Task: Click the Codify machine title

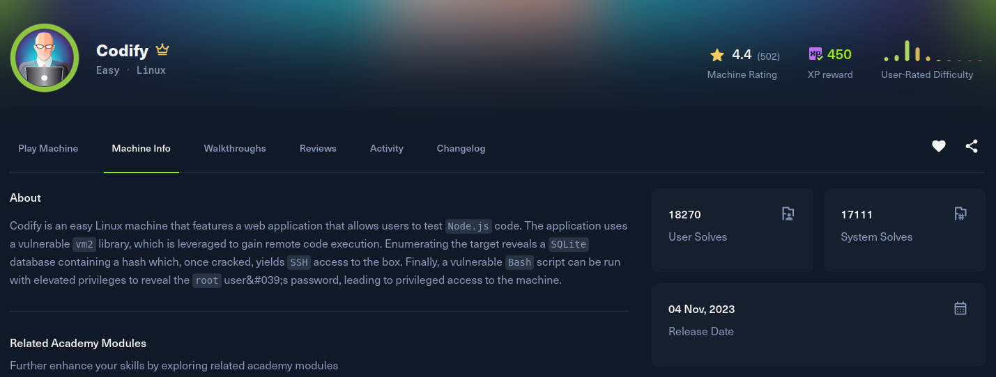Action: pyautogui.click(x=122, y=51)
